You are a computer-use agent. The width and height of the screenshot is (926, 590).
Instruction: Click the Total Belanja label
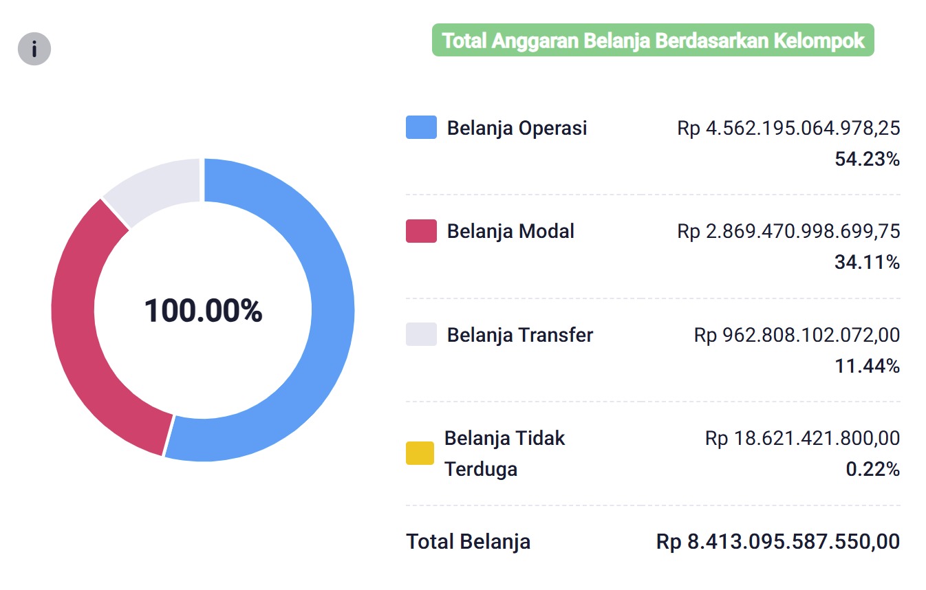click(x=468, y=541)
